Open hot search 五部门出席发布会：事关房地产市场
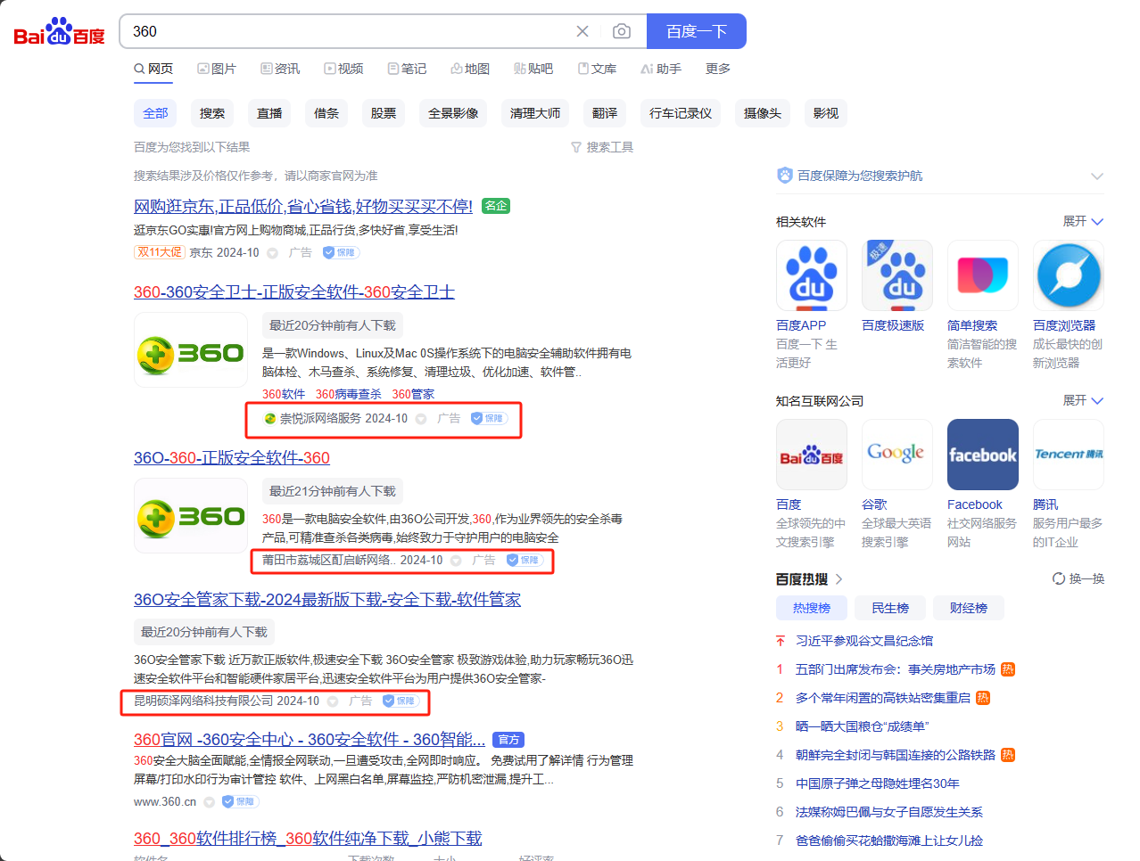This screenshot has width=1140, height=861. [x=896, y=669]
